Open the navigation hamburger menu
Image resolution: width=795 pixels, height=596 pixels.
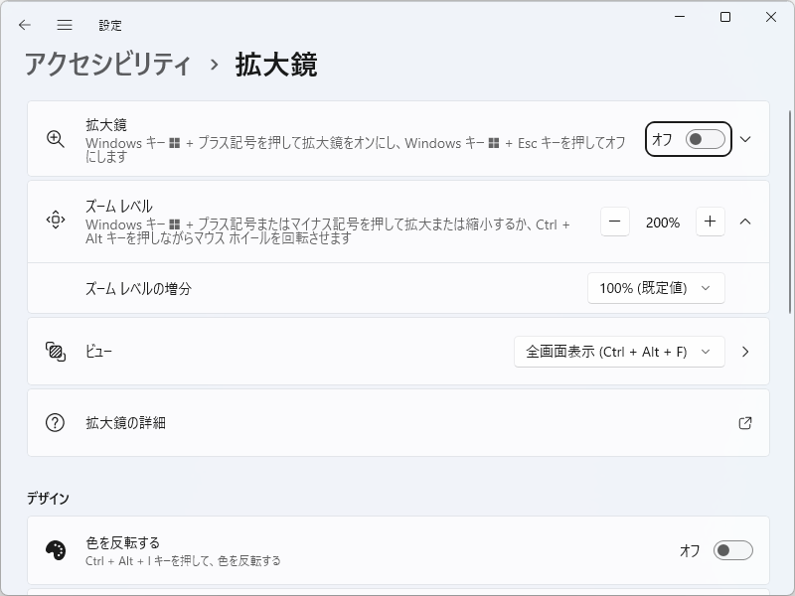pos(65,25)
